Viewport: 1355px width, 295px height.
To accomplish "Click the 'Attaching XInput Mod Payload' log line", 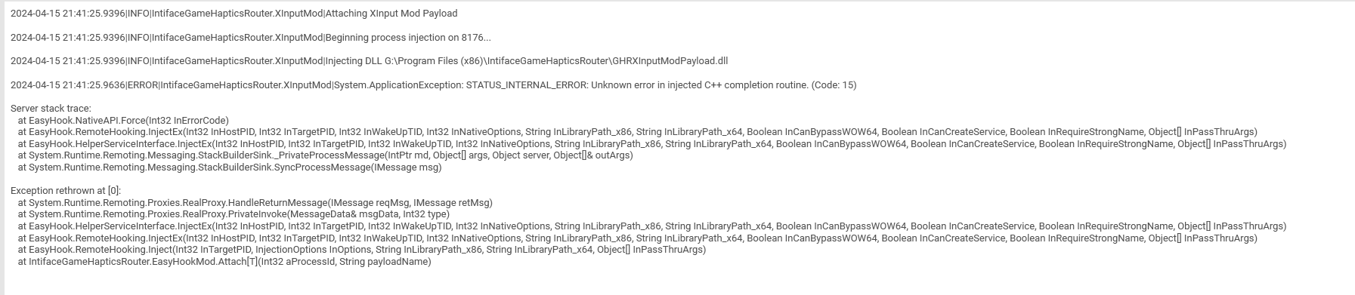I will point(234,14).
